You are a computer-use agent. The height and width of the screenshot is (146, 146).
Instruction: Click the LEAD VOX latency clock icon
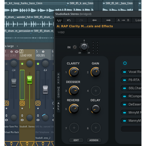pyautogui.click(x=22, y=103)
